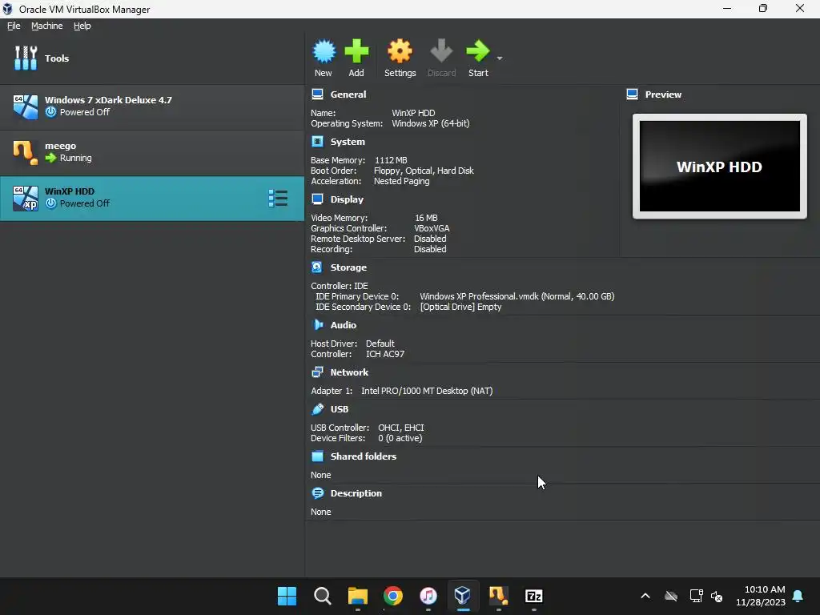Click the Video Memory 16 MB value
Image resolution: width=820 pixels, height=615 pixels.
tap(426, 218)
